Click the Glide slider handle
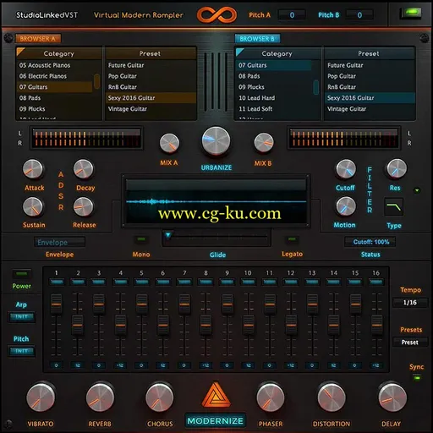Image resolution: width=433 pixels, height=433 pixels. click(x=168, y=235)
